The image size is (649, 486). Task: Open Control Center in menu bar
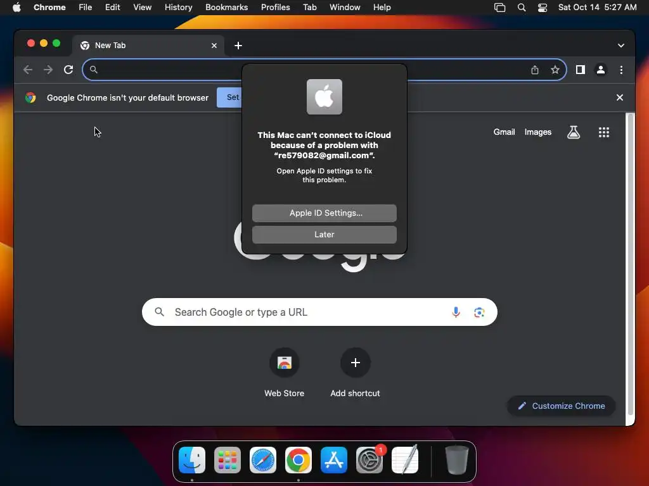tap(543, 7)
